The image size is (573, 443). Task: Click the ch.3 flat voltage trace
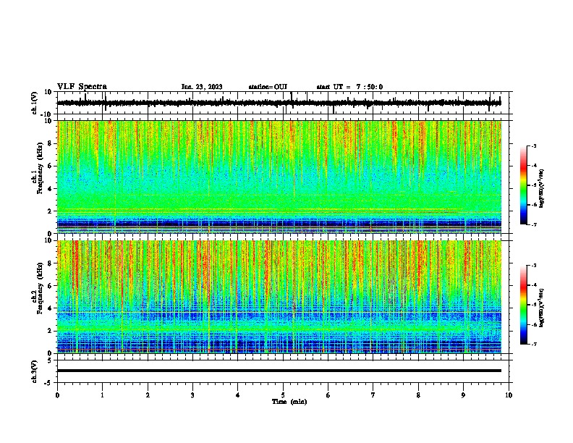point(279,371)
